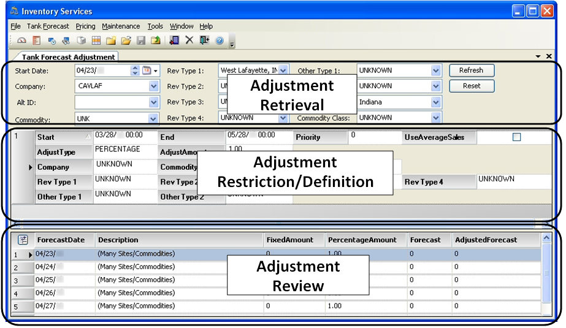566x328 pixels.
Task: Open help with the blue question icon
Action: tap(220, 41)
